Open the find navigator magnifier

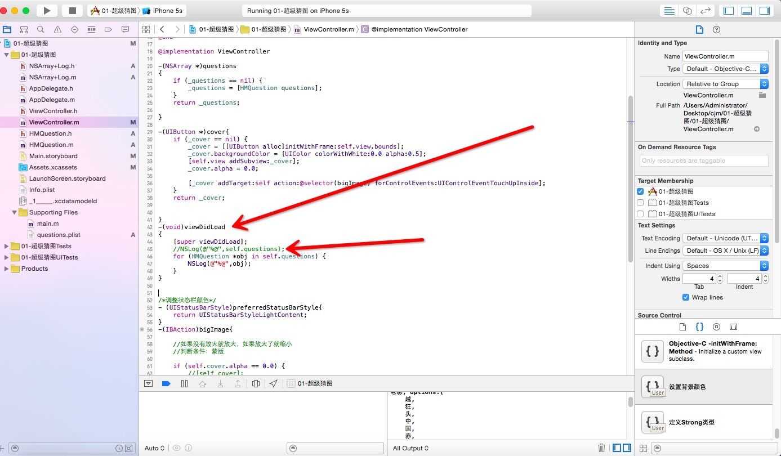click(x=41, y=29)
